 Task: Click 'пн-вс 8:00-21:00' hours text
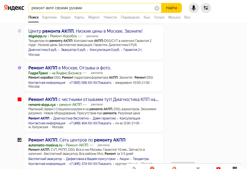127,123
